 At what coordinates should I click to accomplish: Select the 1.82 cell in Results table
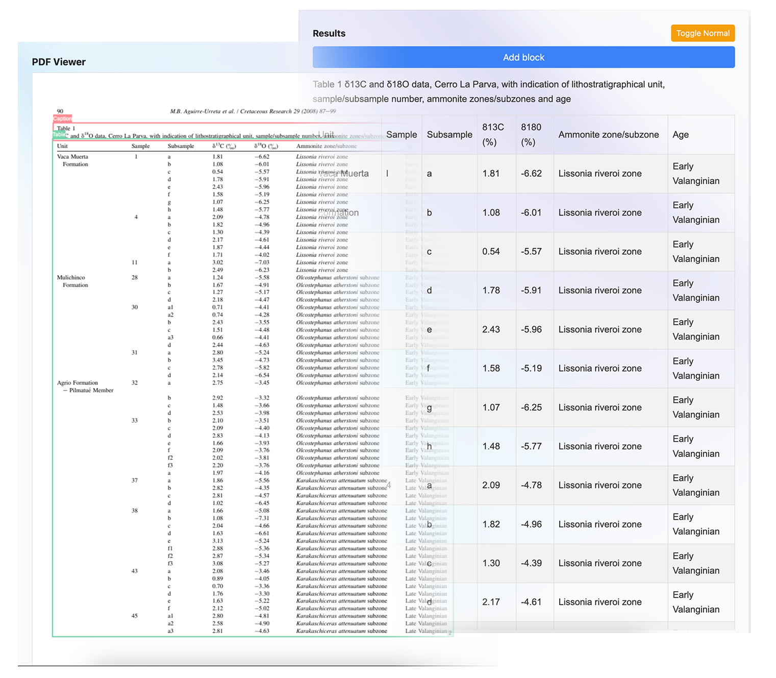pyautogui.click(x=496, y=524)
